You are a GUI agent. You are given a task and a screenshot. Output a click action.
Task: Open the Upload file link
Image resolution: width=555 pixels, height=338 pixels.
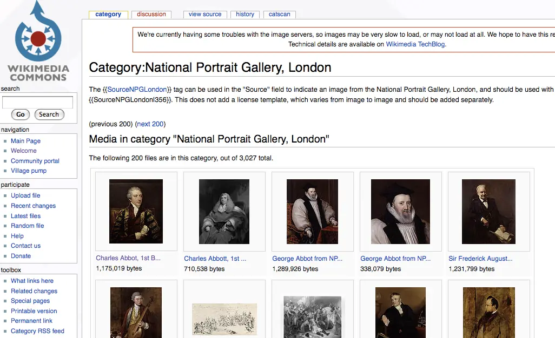[25, 195]
